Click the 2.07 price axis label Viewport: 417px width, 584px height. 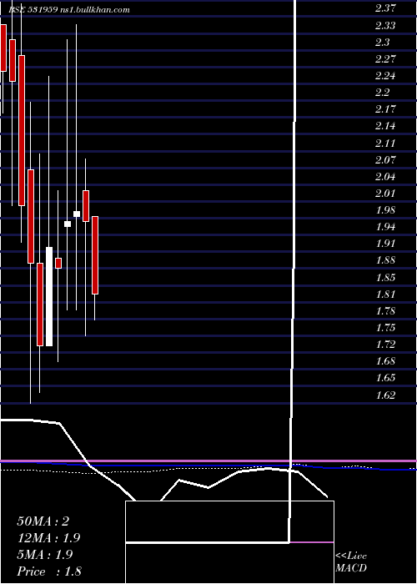[385, 160]
